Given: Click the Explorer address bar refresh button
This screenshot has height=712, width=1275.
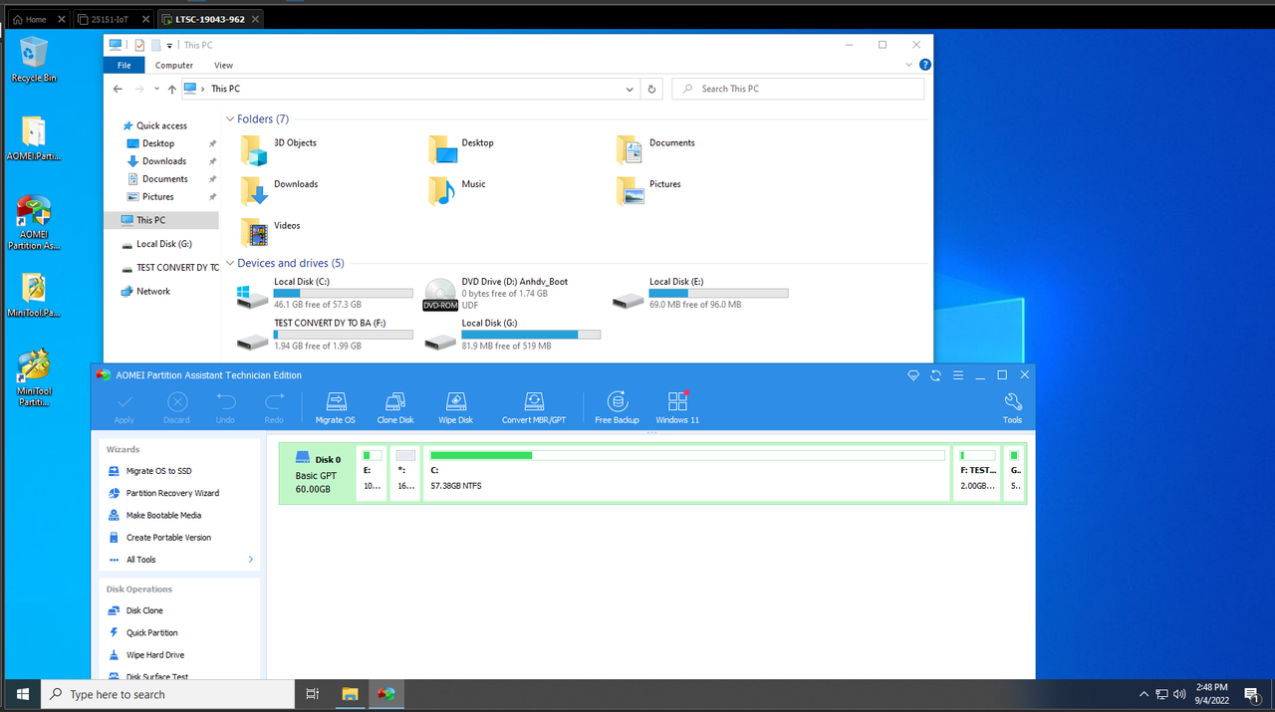Looking at the screenshot, I should click(651, 89).
